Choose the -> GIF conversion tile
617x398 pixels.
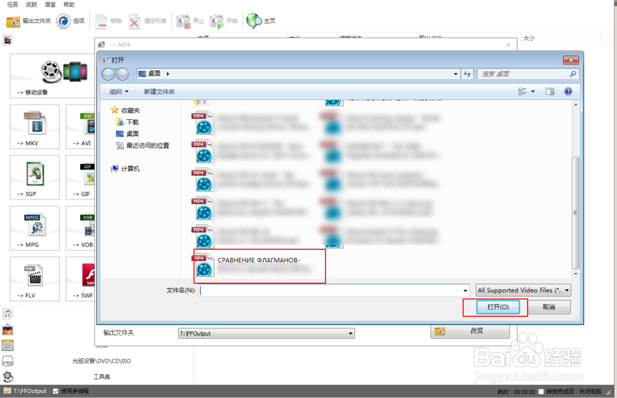click(81, 177)
